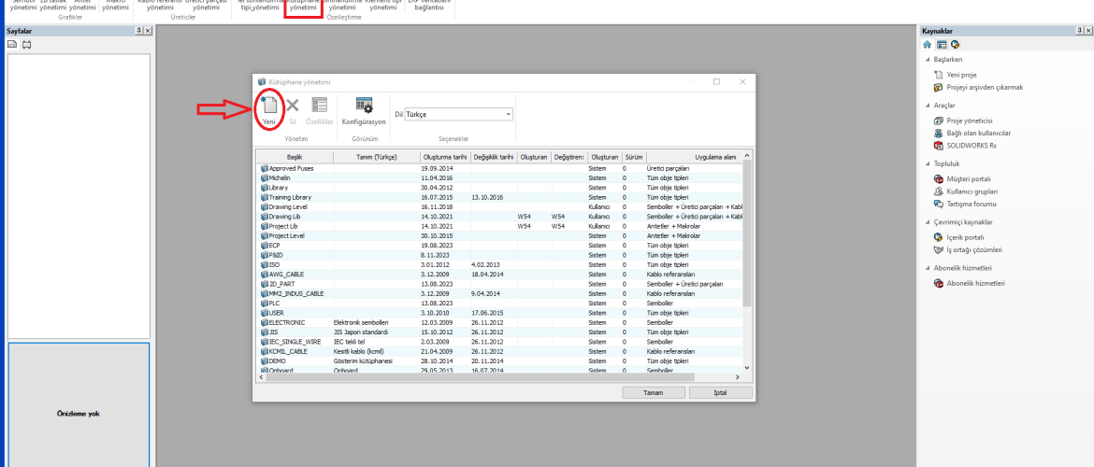Click the first view icon under Sayfalar
The image size is (1094, 467).
pyautogui.click(x=12, y=44)
